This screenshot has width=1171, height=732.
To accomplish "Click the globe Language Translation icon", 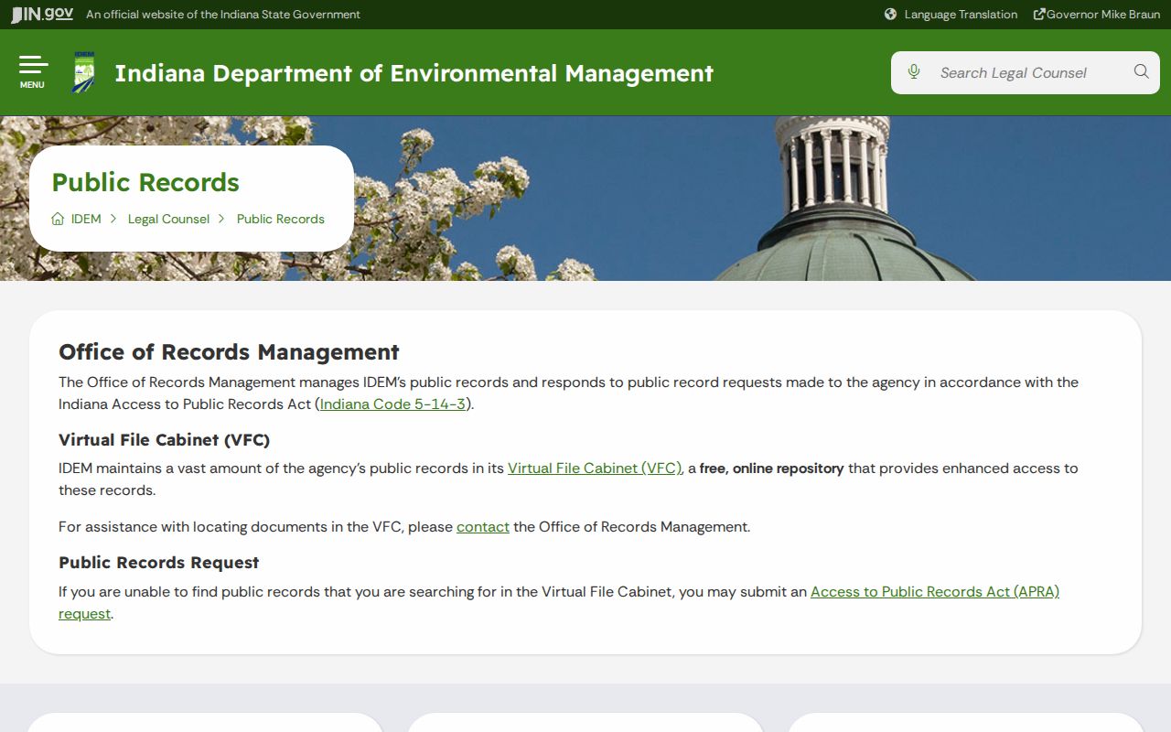I will [890, 14].
